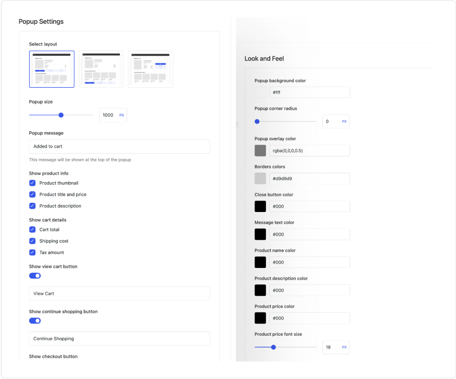Open the Popup overlay color swatch
The width and height of the screenshot is (456, 379).
[x=260, y=151]
